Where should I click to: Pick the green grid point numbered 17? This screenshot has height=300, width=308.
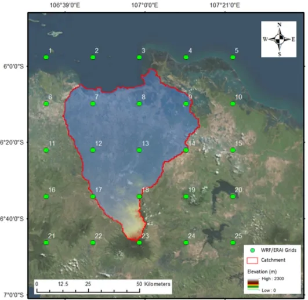pyautogui.click(x=93, y=197)
